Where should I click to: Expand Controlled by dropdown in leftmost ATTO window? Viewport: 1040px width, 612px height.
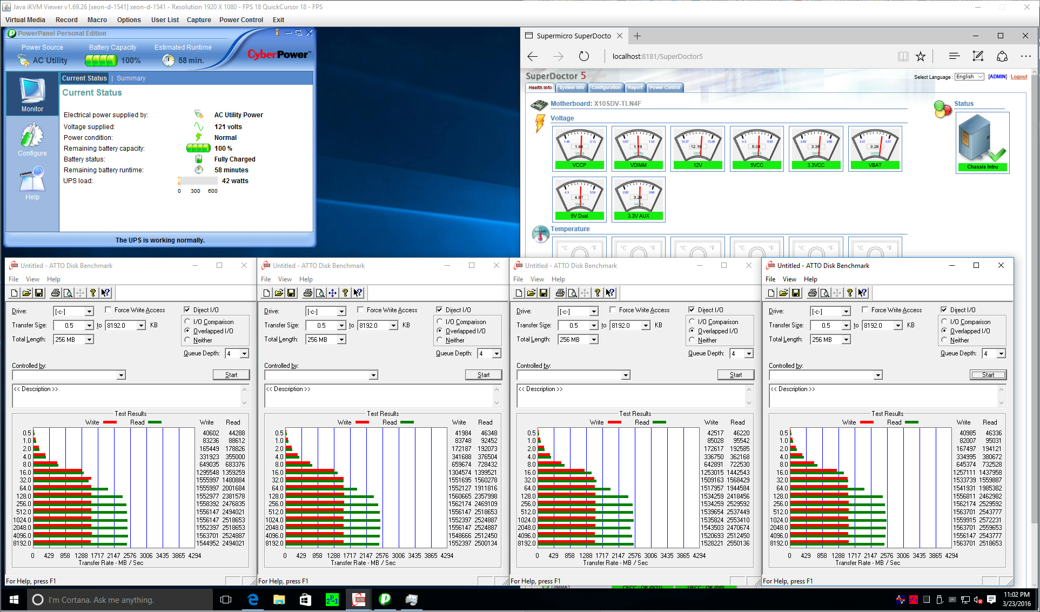pos(121,375)
